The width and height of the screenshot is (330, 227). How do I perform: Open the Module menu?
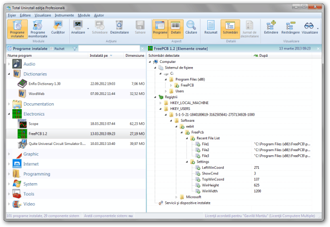84,15
